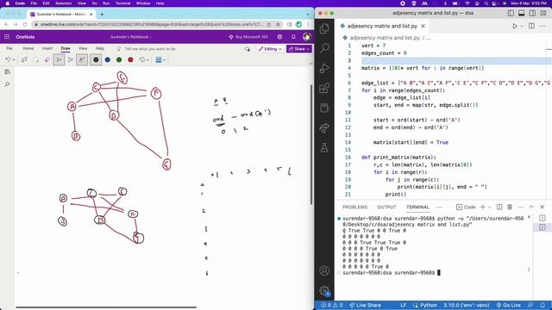This screenshot has width=552, height=310.
Task: Open the Editing mode dropdown in OneNote
Action: tap(270, 49)
